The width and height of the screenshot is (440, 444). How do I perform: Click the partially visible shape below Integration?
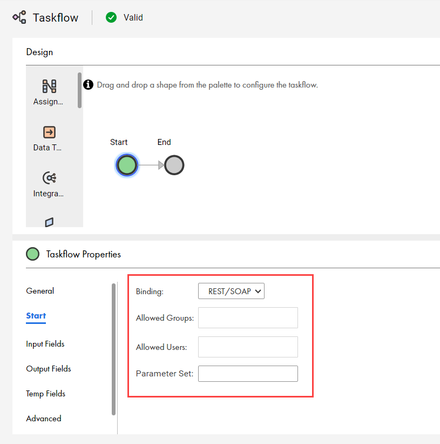[49, 222]
